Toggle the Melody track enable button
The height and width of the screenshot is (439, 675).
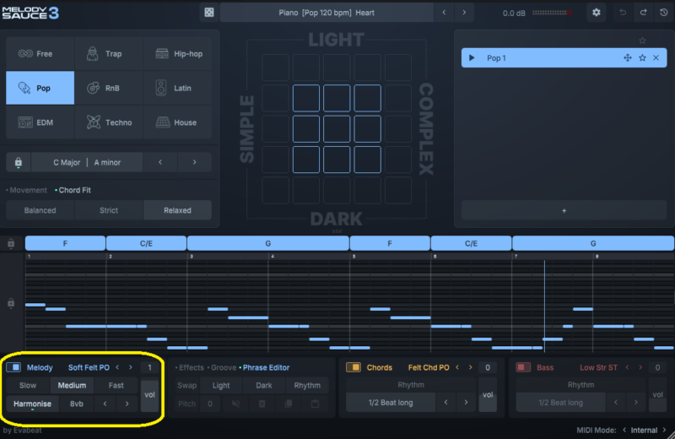[x=13, y=367]
